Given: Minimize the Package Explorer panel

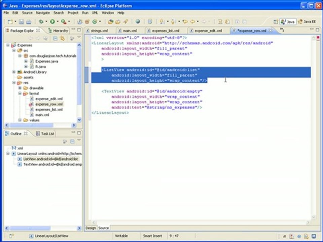Looking at the screenshot, I should [73, 30].
